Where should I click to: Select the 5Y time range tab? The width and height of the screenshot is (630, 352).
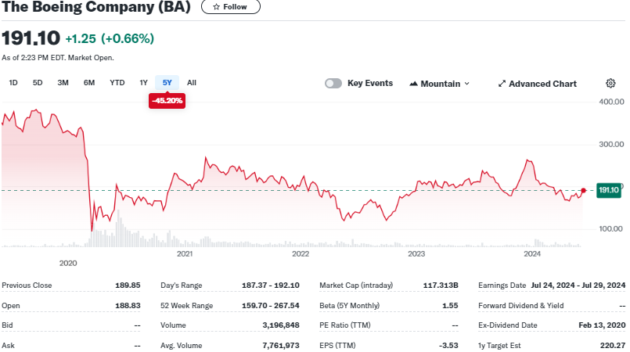[167, 83]
